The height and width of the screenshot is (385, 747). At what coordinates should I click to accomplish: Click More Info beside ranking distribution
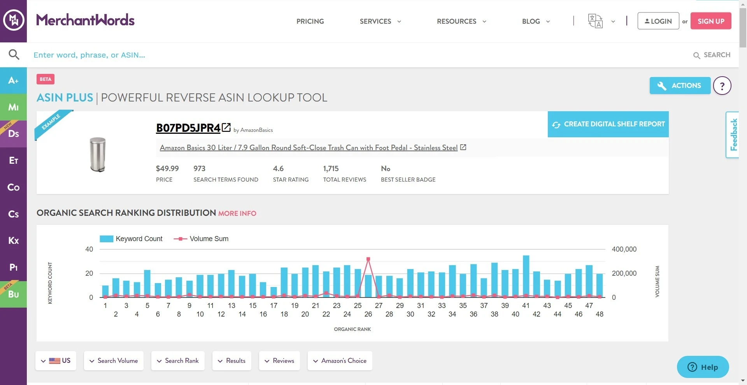tap(237, 213)
